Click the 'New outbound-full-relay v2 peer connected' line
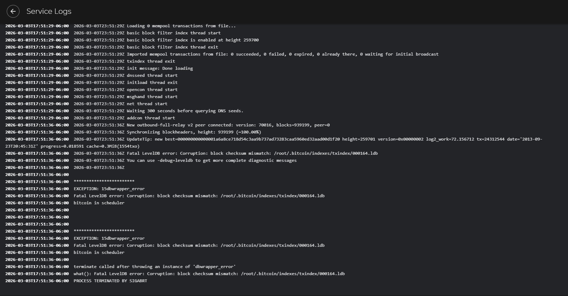The image size is (568, 296). coord(228,125)
